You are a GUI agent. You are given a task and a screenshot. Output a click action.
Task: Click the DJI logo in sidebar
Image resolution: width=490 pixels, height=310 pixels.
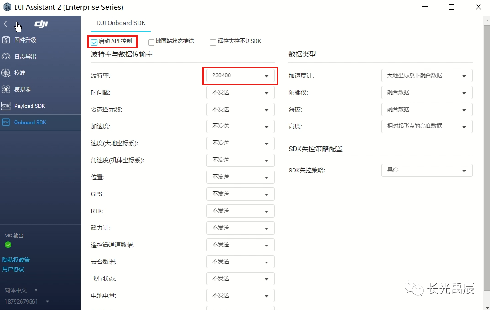point(41,24)
